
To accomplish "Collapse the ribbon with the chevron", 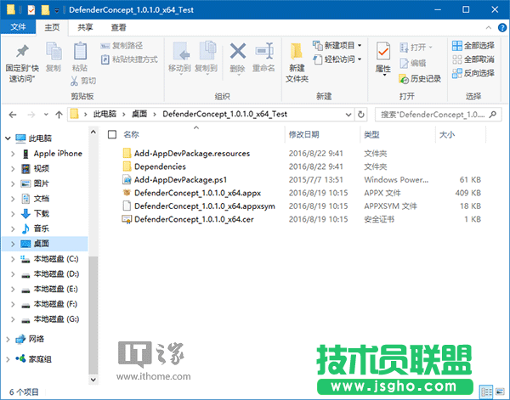I will [489, 28].
